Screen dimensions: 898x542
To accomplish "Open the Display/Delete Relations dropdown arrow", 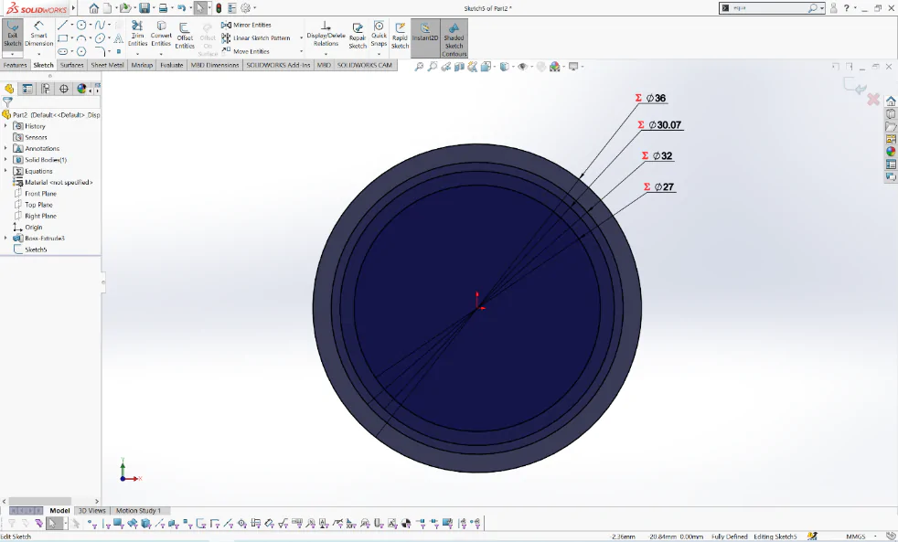I will click(326, 54).
